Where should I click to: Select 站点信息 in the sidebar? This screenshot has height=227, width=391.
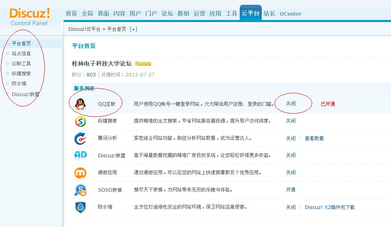21,53
